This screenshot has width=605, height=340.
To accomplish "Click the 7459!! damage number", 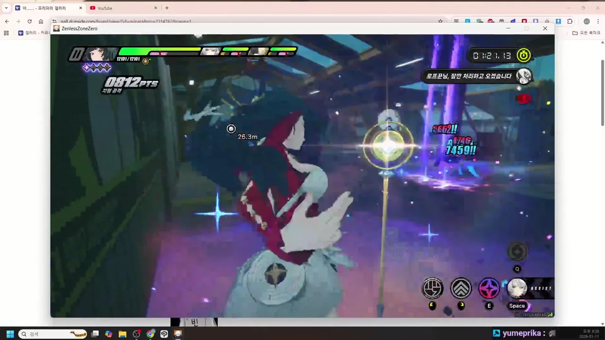I will point(460,151).
